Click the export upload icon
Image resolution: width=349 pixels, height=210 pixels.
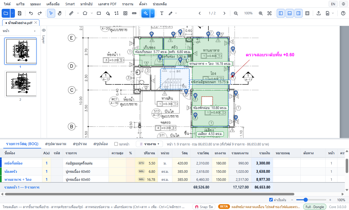tap(318, 13)
